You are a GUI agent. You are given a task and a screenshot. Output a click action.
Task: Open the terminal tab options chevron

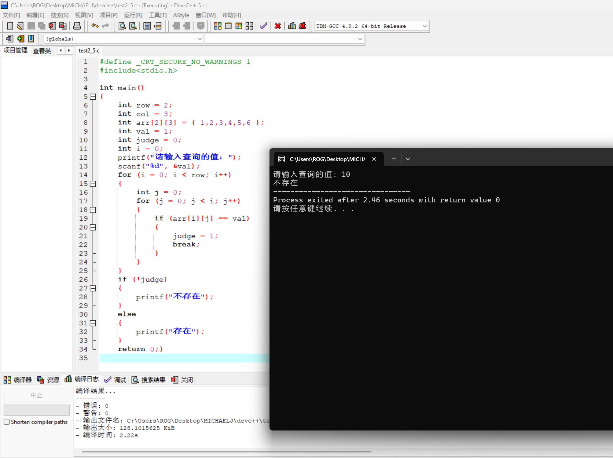408,159
